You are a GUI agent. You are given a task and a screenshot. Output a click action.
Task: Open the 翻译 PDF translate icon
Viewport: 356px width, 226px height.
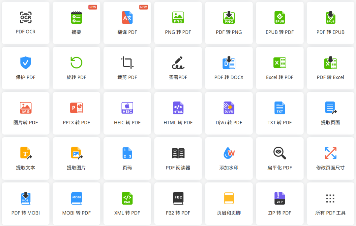point(127,17)
